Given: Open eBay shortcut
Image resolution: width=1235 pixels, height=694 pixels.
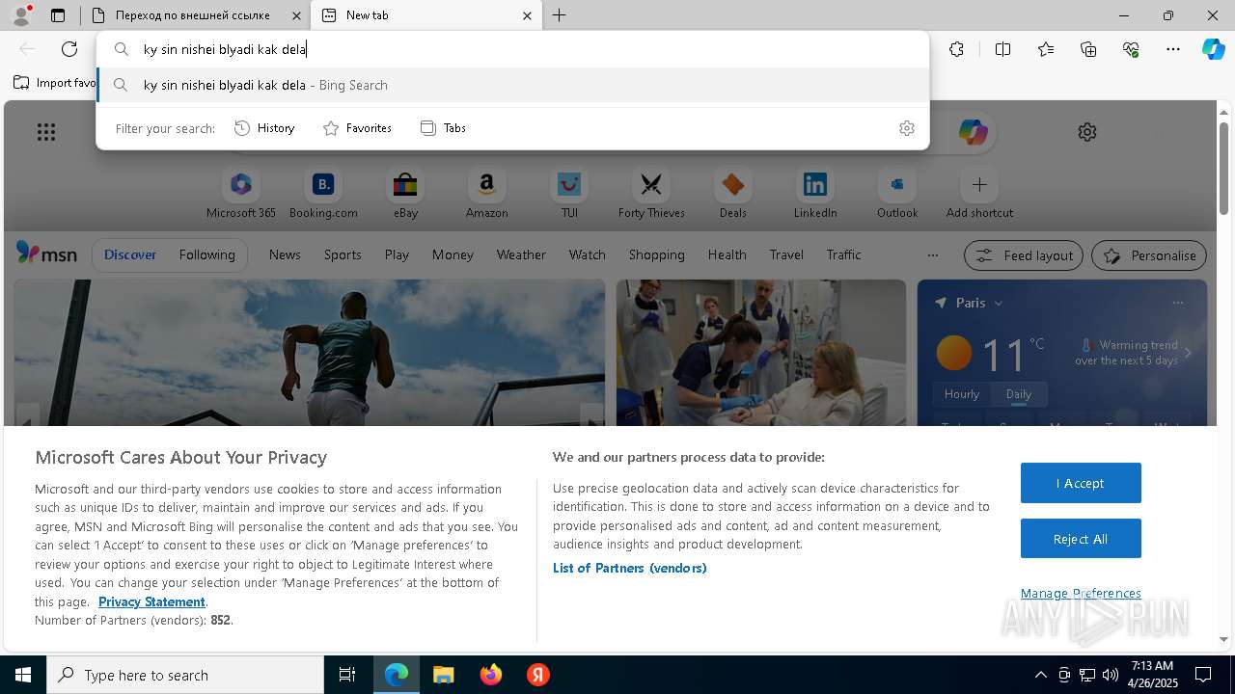Looking at the screenshot, I should click(405, 193).
